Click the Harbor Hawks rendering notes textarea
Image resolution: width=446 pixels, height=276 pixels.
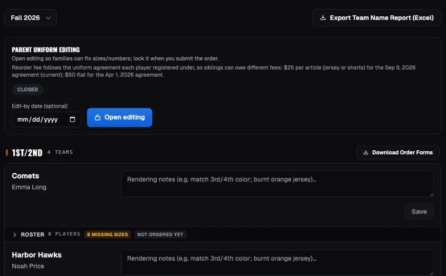coord(277,263)
